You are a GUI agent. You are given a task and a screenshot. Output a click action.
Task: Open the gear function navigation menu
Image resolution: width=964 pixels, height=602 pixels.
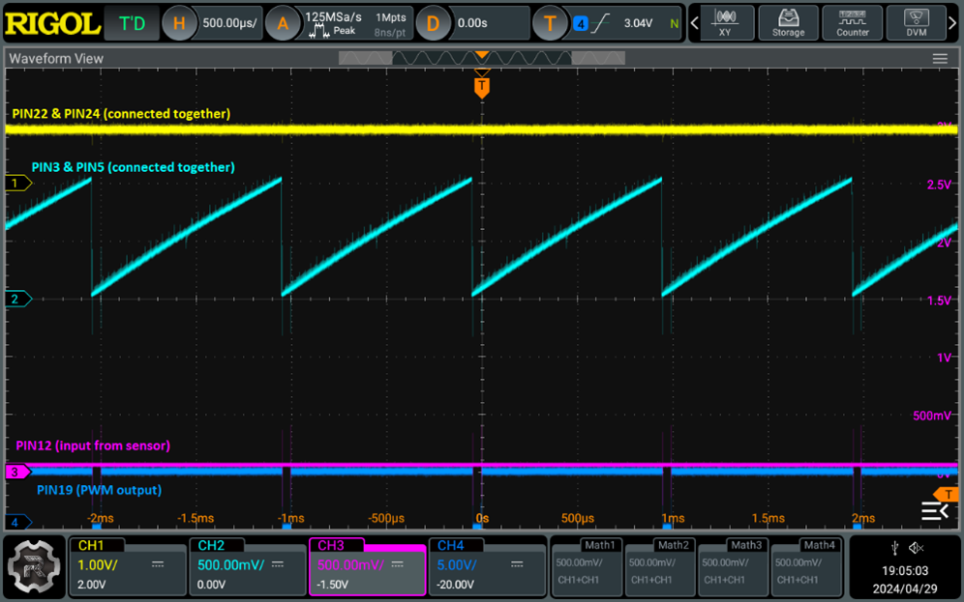pyautogui.click(x=34, y=567)
